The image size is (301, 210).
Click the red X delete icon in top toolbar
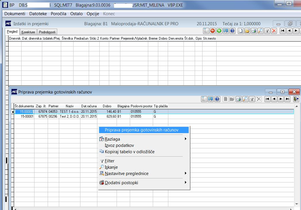pos(274,31)
